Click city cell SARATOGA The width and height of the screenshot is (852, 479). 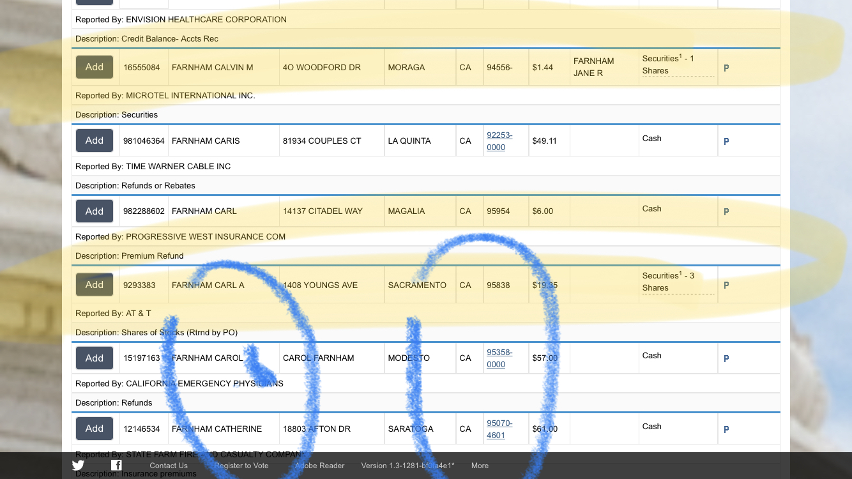[x=411, y=429]
